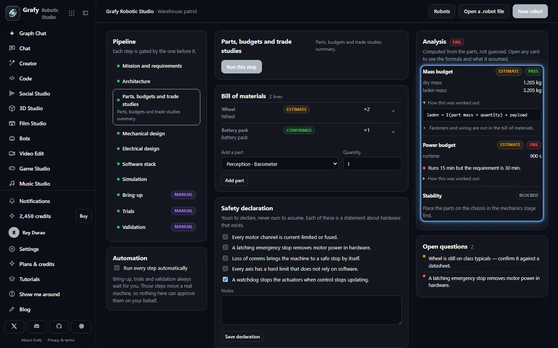Open the About Grafy link
Viewport: 558px width, 348px height.
(32, 340)
